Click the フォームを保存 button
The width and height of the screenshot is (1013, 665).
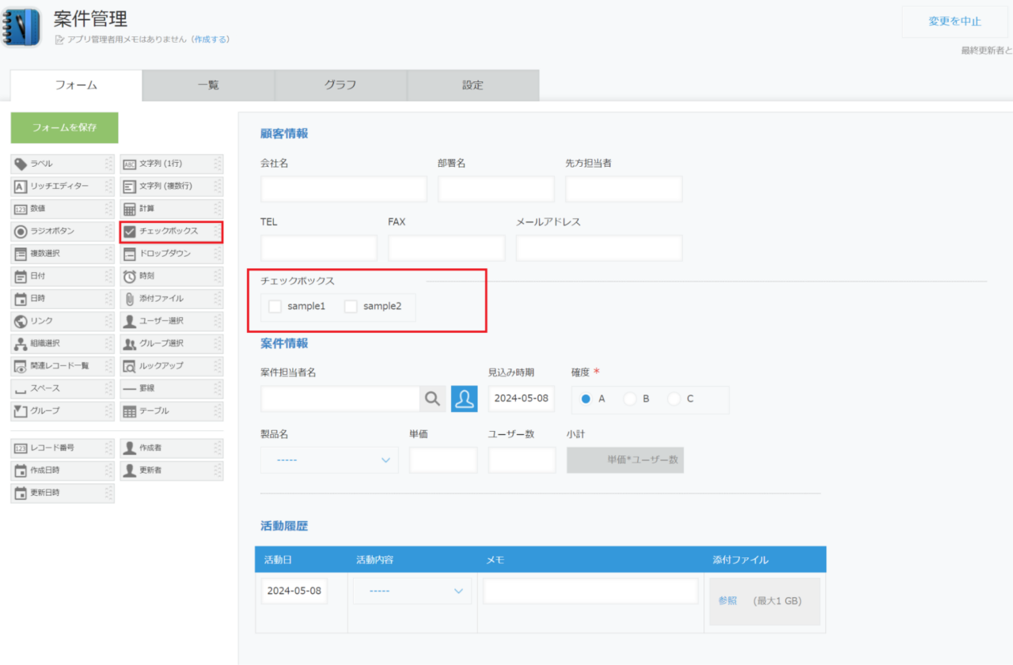click(x=64, y=127)
